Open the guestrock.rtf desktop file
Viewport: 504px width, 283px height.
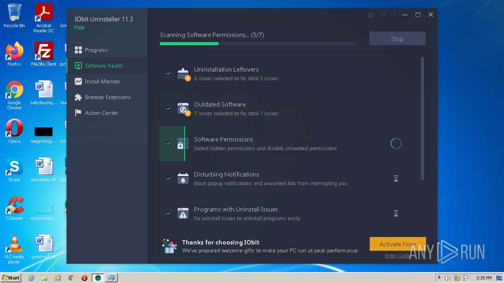coord(44,246)
